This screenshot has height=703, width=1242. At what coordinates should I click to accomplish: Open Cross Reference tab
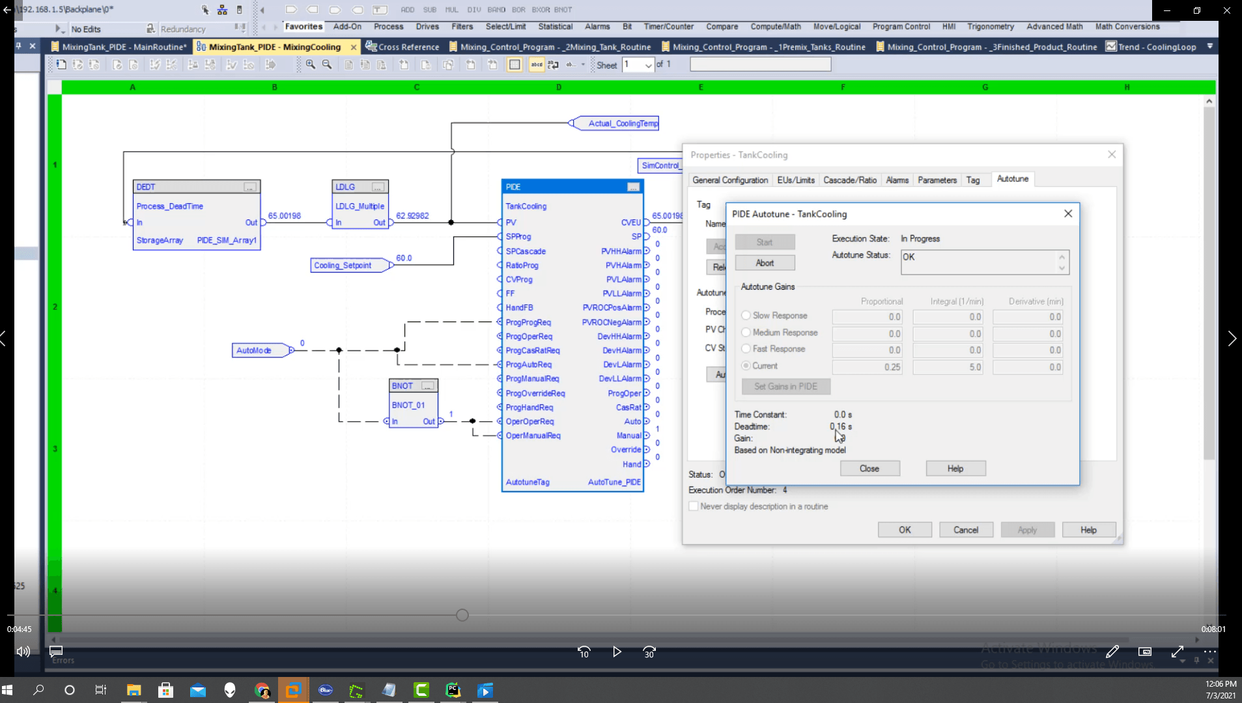[x=402, y=47]
